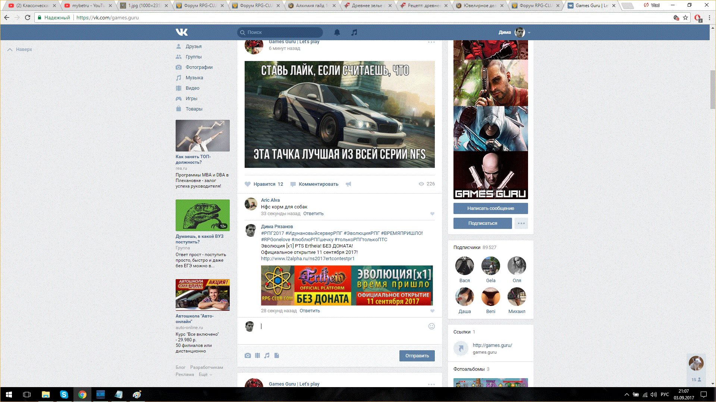The height and width of the screenshot is (402, 716).
Task: Open subscriber Михаил's profile avatar
Action: tap(517, 297)
